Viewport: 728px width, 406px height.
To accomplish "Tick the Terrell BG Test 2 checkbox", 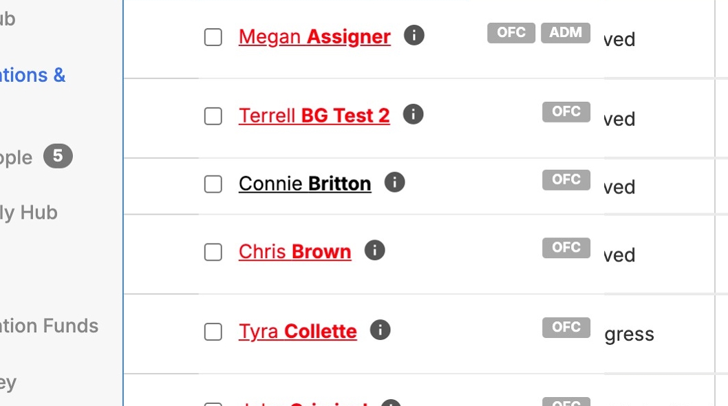I will (213, 116).
